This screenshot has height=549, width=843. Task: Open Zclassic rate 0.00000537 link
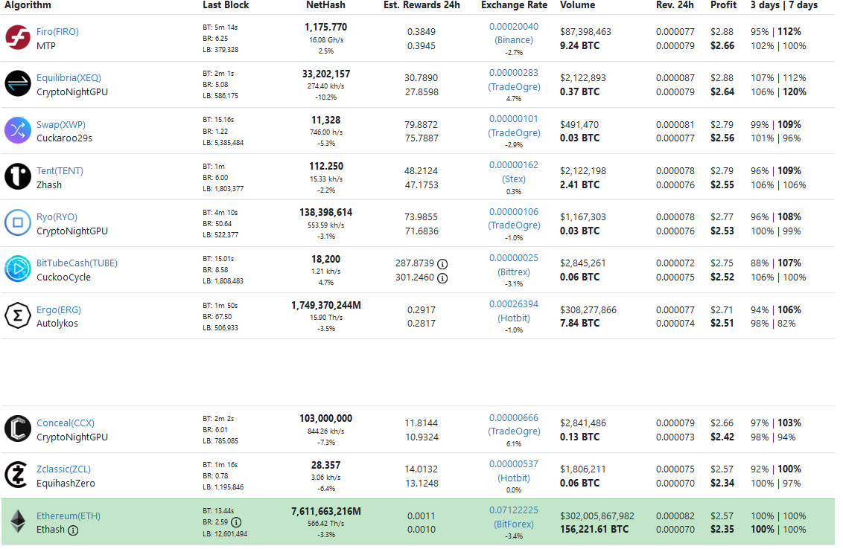(514, 464)
